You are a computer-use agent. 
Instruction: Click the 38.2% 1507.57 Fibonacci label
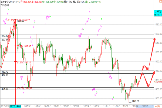[x=24, y=46]
